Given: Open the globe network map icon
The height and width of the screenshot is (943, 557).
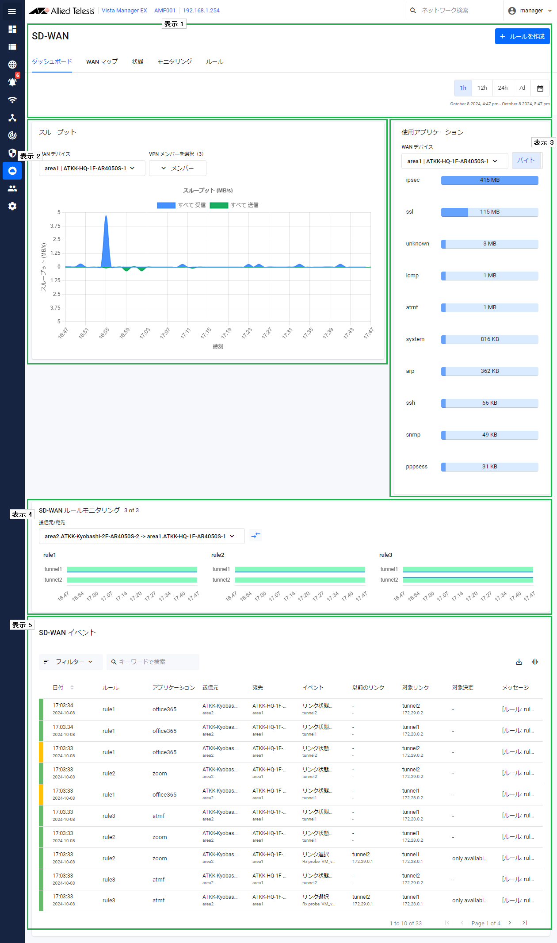Looking at the screenshot, I should tap(12, 65).
